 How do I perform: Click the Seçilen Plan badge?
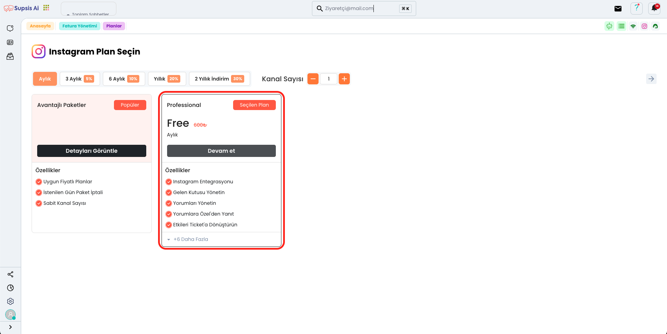click(x=254, y=105)
